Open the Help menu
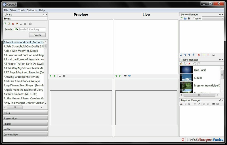Image resolution: width=227 pixels, height=145 pixels. pyautogui.click(x=42, y=10)
